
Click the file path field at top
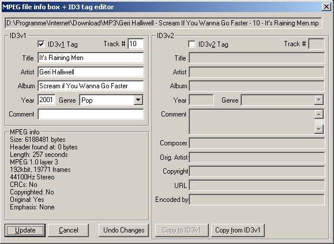[x=163, y=23]
